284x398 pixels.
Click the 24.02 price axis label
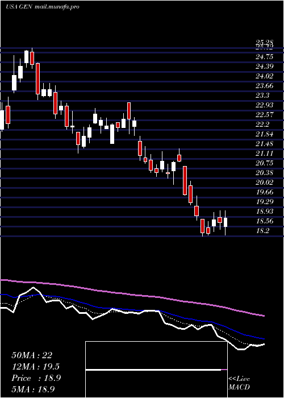[x=265, y=76]
